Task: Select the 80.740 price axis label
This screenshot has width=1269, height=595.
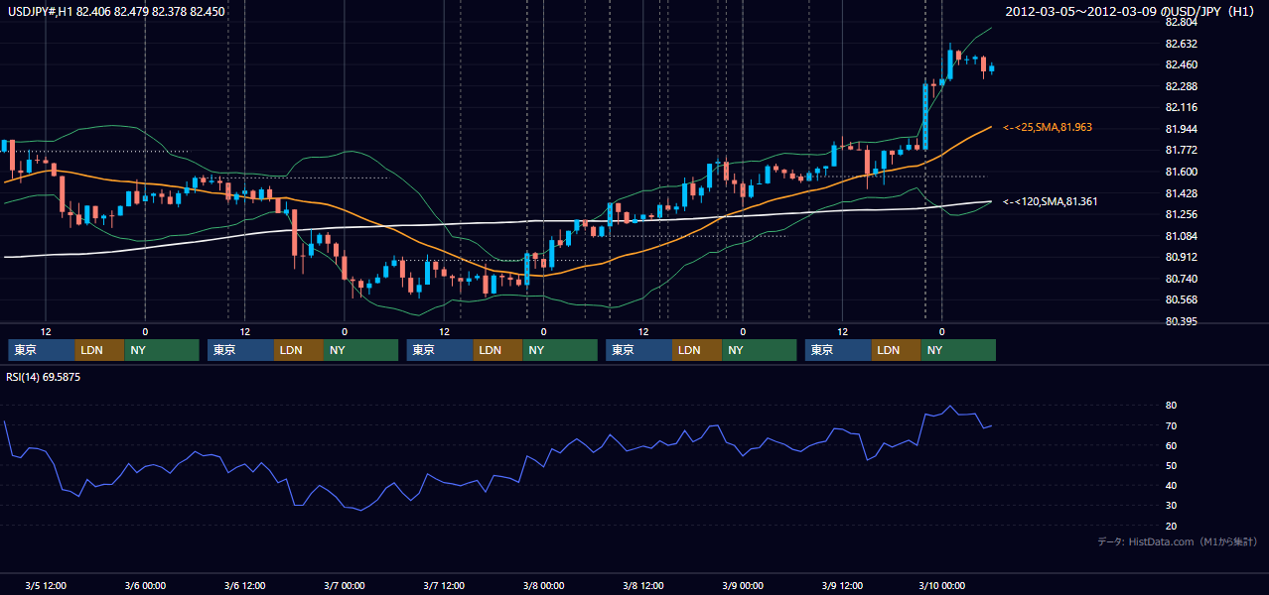Action: coord(1181,279)
